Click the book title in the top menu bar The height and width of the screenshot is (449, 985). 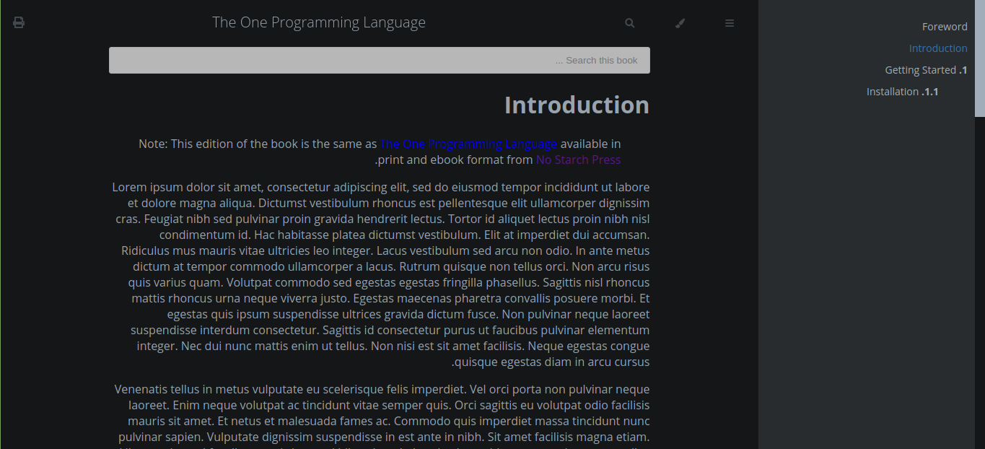(319, 22)
